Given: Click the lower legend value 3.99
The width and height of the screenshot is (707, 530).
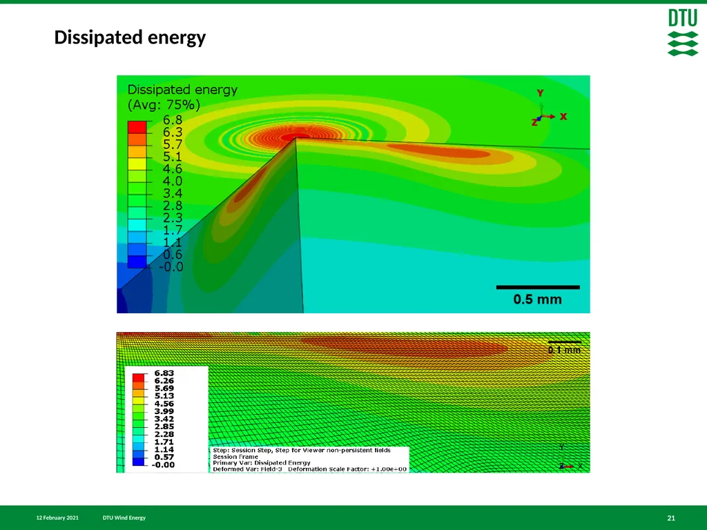Looking at the screenshot, I should (164, 411).
